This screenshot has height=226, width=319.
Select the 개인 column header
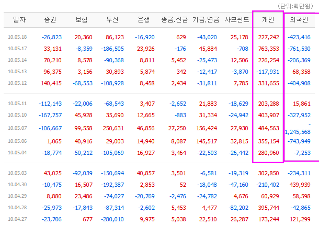tap(268, 19)
